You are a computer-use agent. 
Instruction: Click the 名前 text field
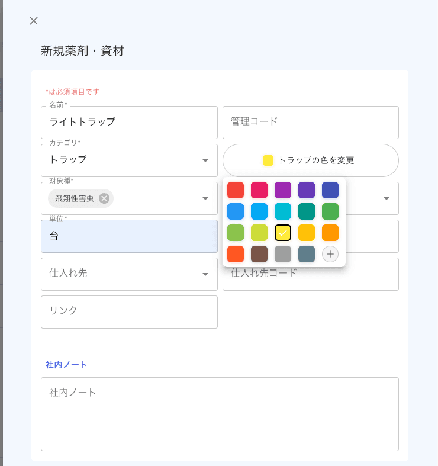129,123
